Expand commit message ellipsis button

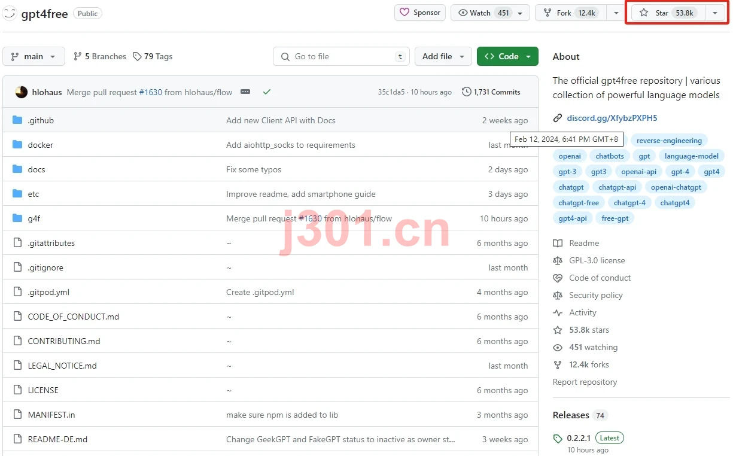(245, 92)
